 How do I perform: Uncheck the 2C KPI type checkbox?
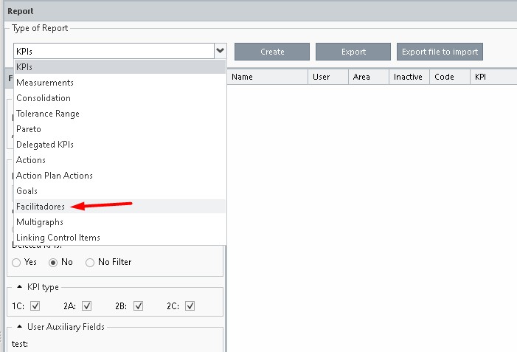point(190,306)
